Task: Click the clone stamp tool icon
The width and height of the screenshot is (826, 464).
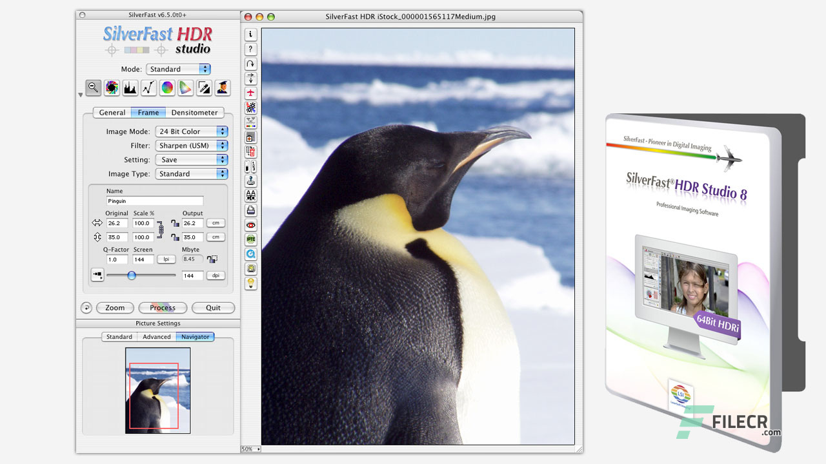Action: click(x=251, y=181)
